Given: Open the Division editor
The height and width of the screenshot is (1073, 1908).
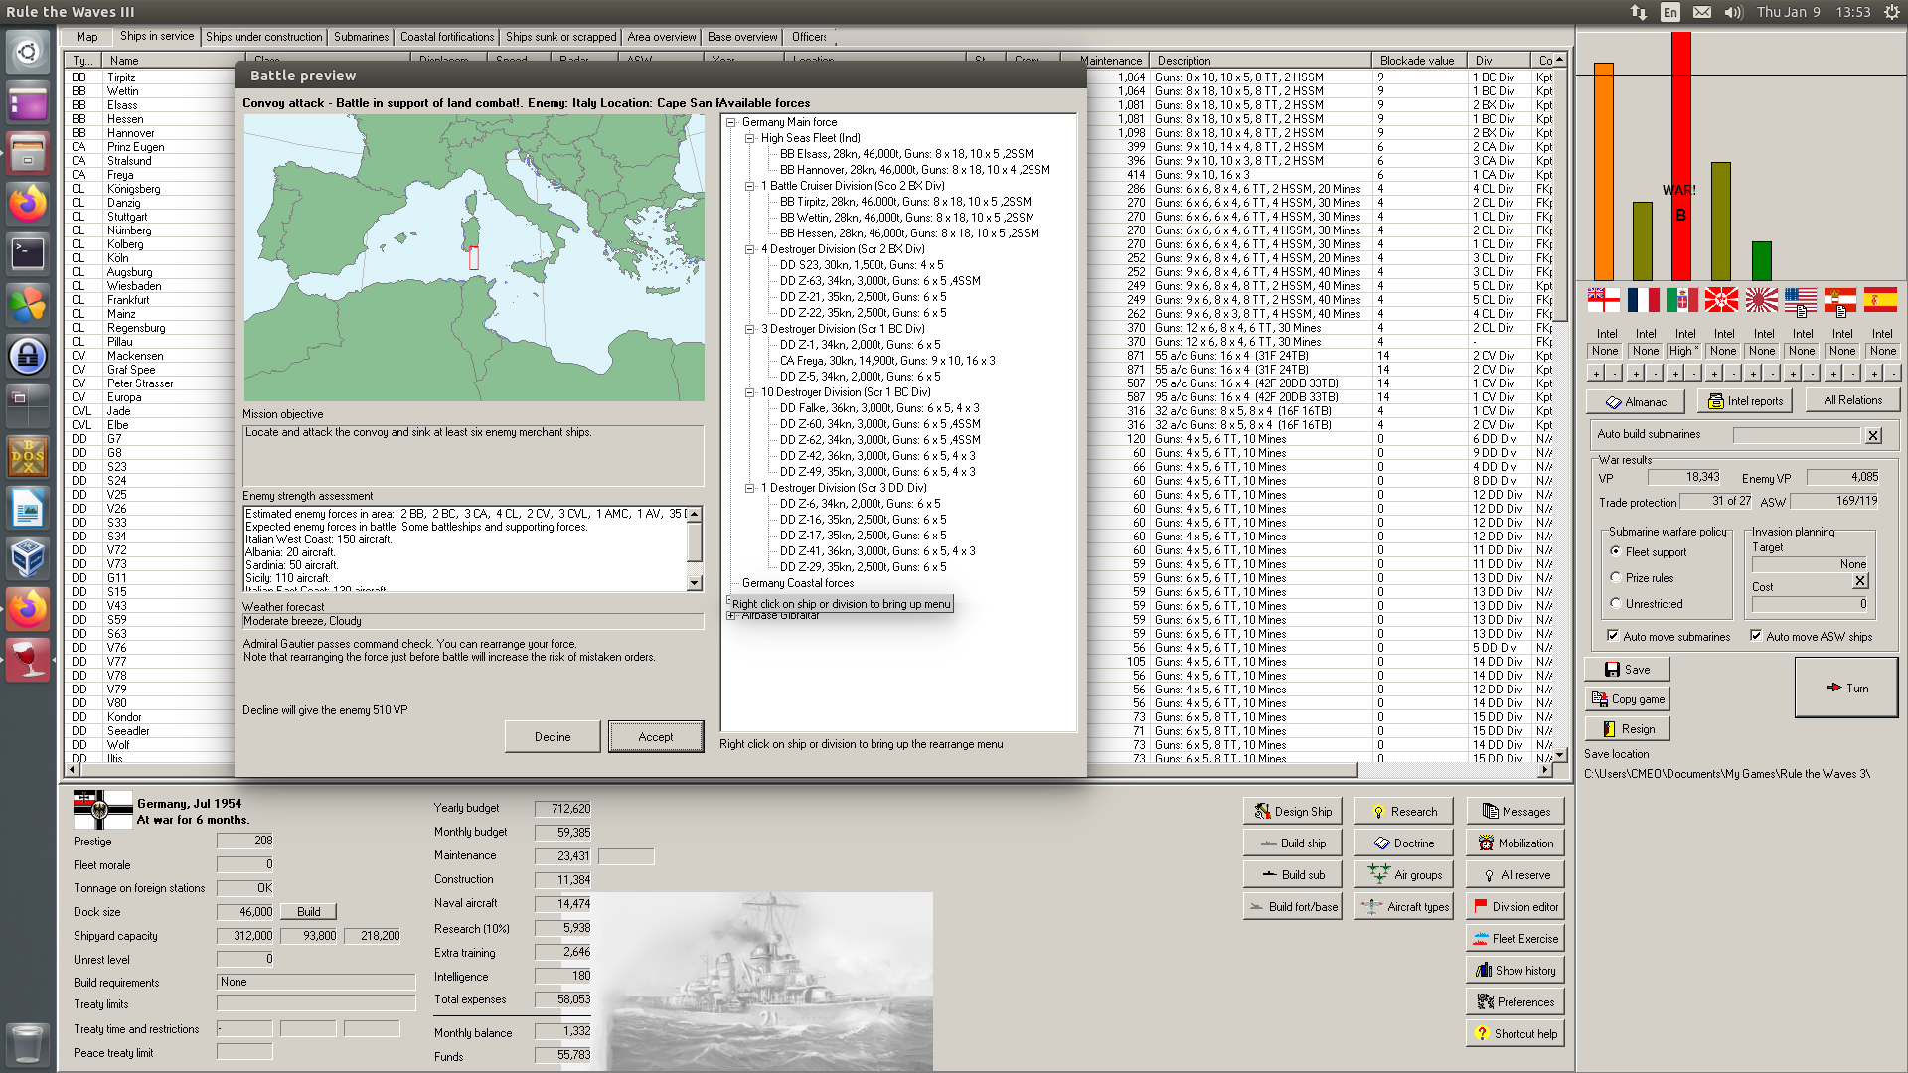Looking at the screenshot, I should click(x=1514, y=906).
